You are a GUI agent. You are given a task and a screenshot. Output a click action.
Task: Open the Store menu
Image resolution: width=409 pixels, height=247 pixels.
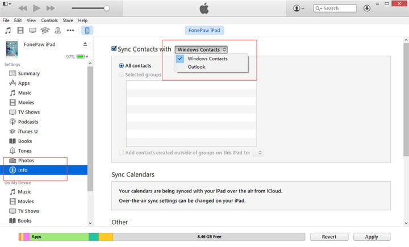[x=68, y=20]
